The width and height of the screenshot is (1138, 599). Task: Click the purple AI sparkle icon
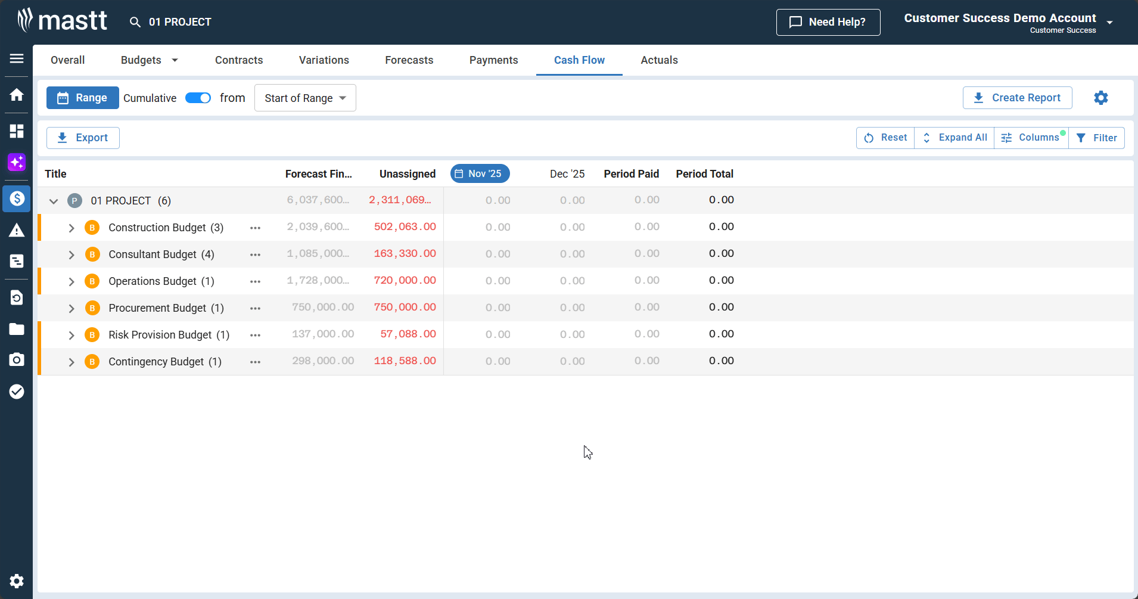click(17, 162)
